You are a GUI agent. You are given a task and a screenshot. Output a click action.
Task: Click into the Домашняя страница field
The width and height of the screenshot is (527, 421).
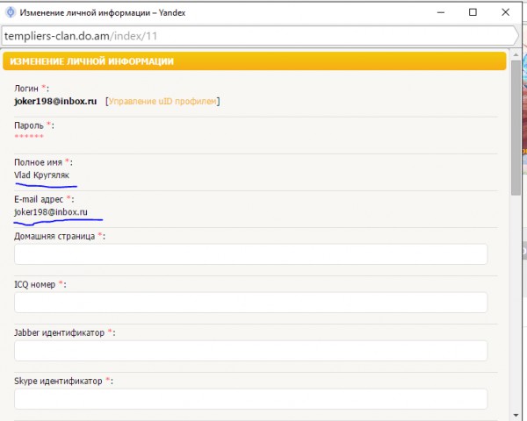coord(250,254)
